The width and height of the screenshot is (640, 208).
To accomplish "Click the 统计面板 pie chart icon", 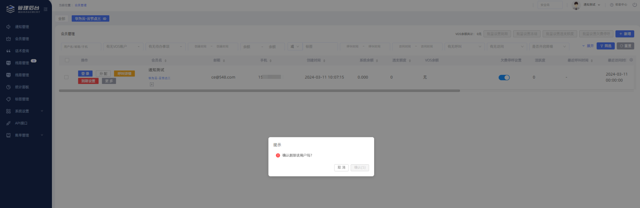I will pyautogui.click(x=8, y=87).
